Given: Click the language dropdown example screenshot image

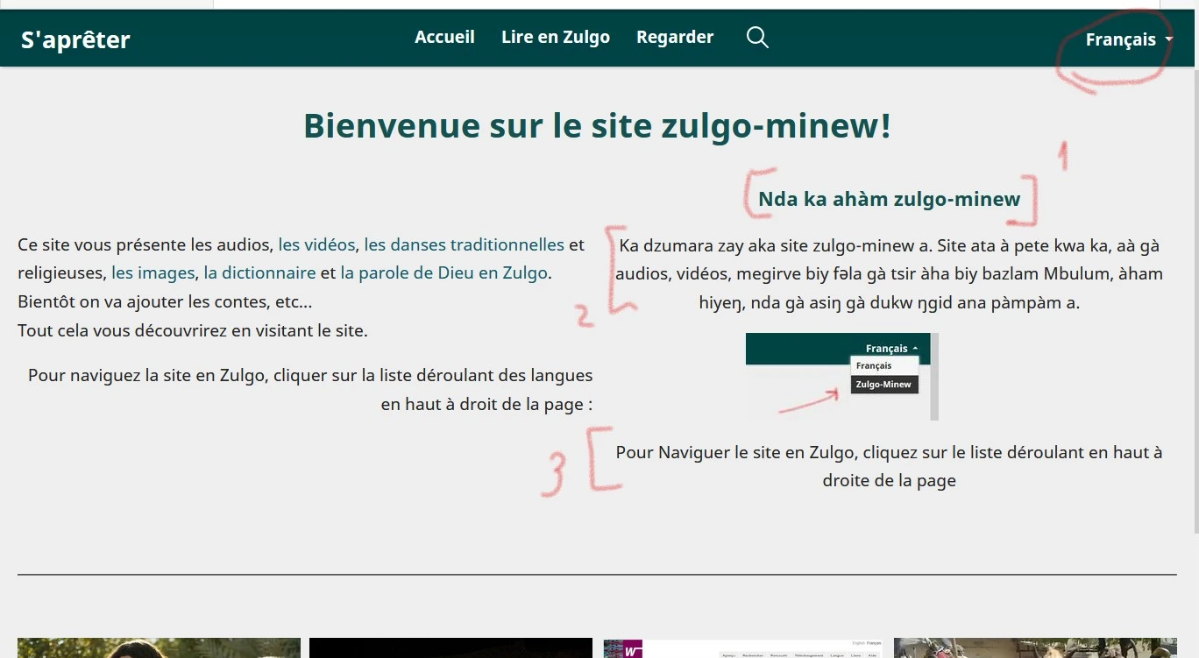Looking at the screenshot, I should click(841, 376).
